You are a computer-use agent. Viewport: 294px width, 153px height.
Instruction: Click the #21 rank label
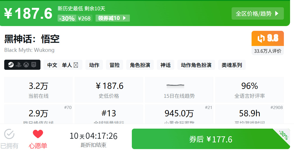coord(209,107)
